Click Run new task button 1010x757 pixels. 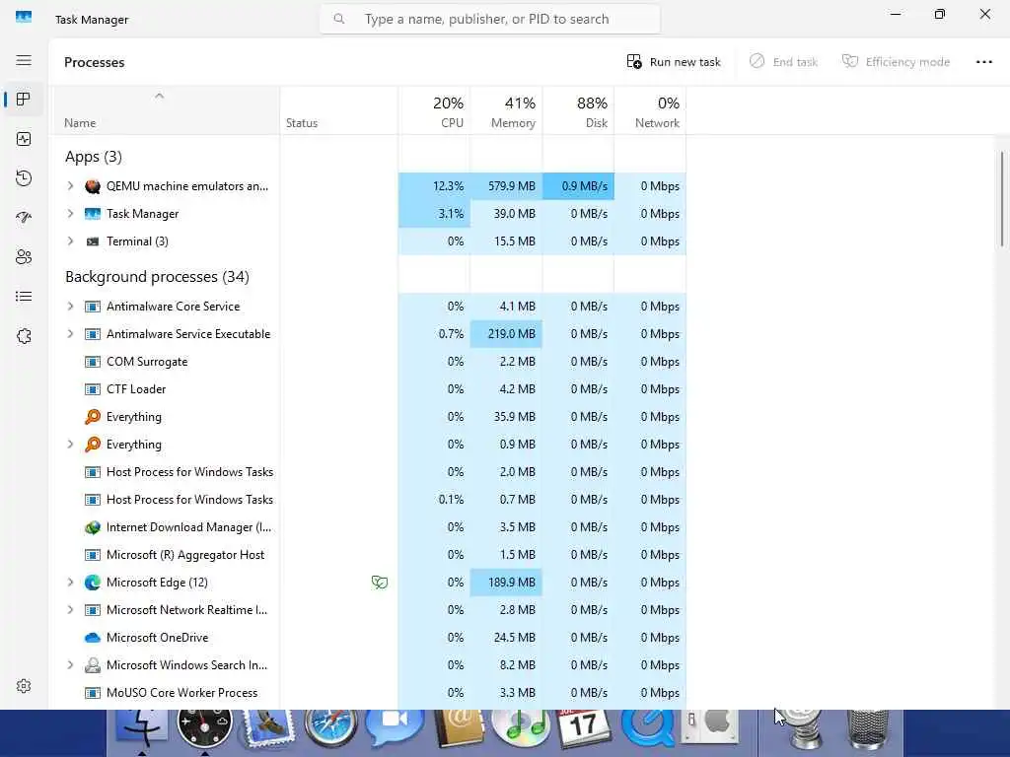(674, 62)
